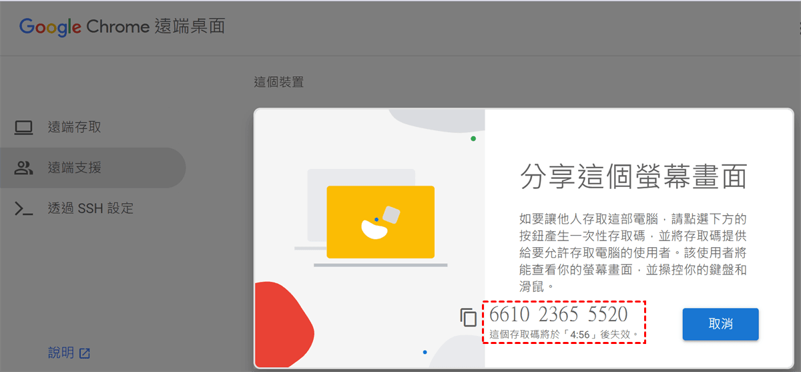Click the yellow laptop illustration
The height and width of the screenshot is (372, 801).
click(380, 222)
